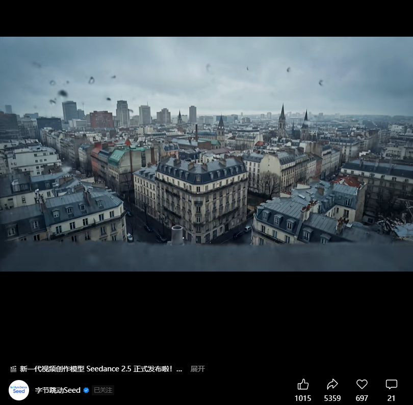Open the 字节跳动Seed account name
413x405 pixels.
pos(58,390)
